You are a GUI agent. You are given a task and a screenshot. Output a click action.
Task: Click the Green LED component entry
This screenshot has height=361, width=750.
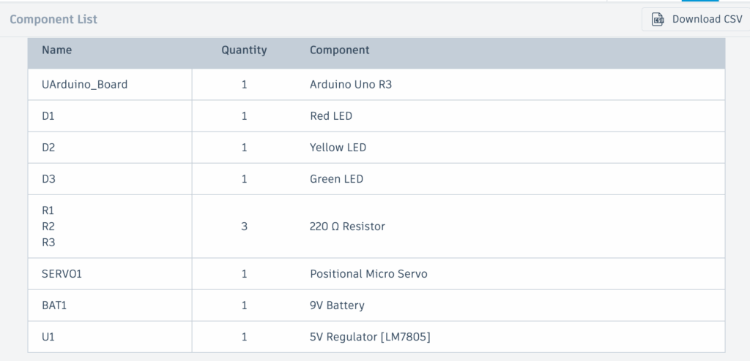pos(336,179)
